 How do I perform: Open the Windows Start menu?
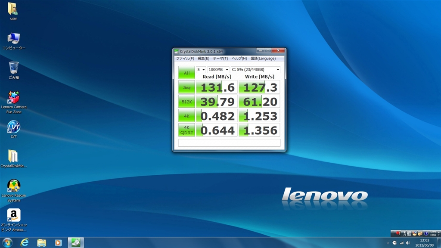pyautogui.click(x=7, y=242)
